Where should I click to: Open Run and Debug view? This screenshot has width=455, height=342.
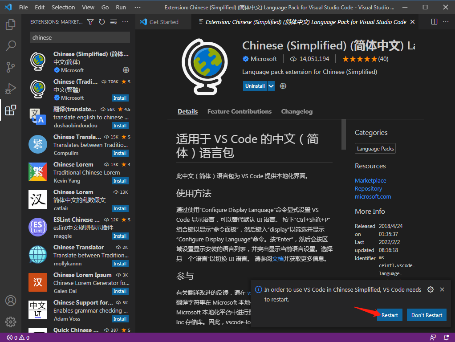coord(10,89)
